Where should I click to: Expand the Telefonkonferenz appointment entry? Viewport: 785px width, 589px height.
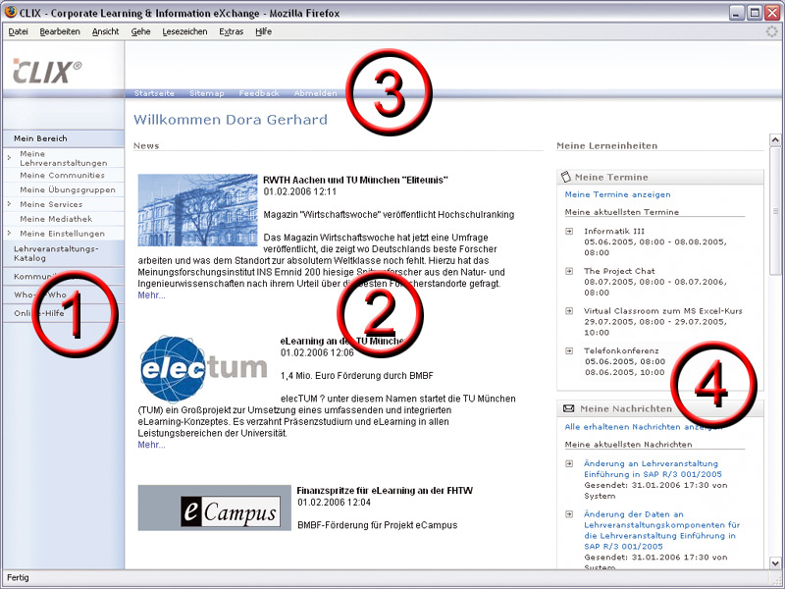coord(572,349)
